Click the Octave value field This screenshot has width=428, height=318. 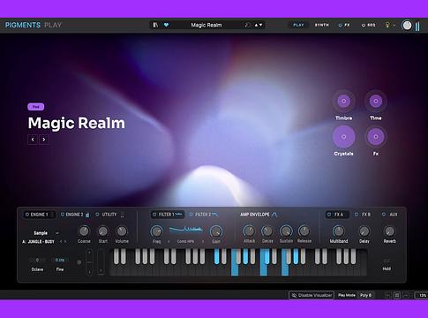click(x=37, y=260)
